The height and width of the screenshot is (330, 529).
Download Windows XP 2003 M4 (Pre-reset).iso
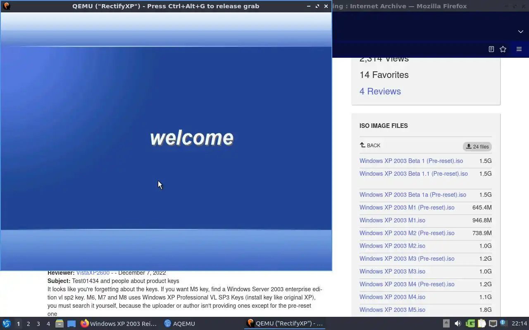click(407, 284)
